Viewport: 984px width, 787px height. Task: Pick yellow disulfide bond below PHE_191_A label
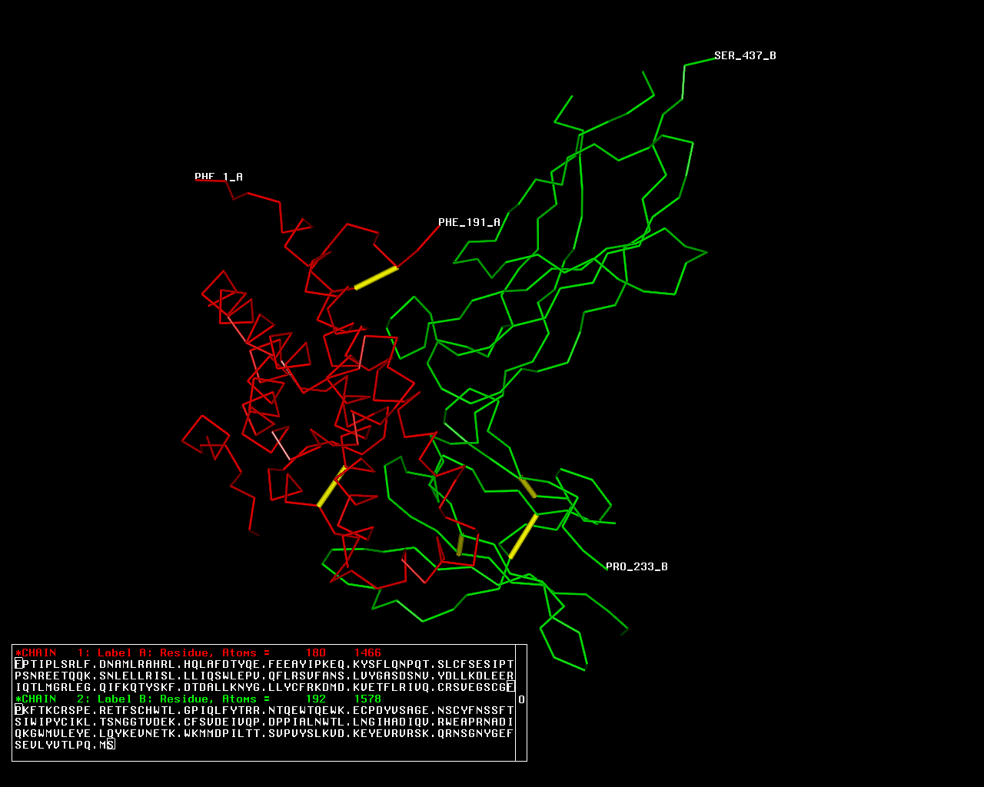coord(376,278)
